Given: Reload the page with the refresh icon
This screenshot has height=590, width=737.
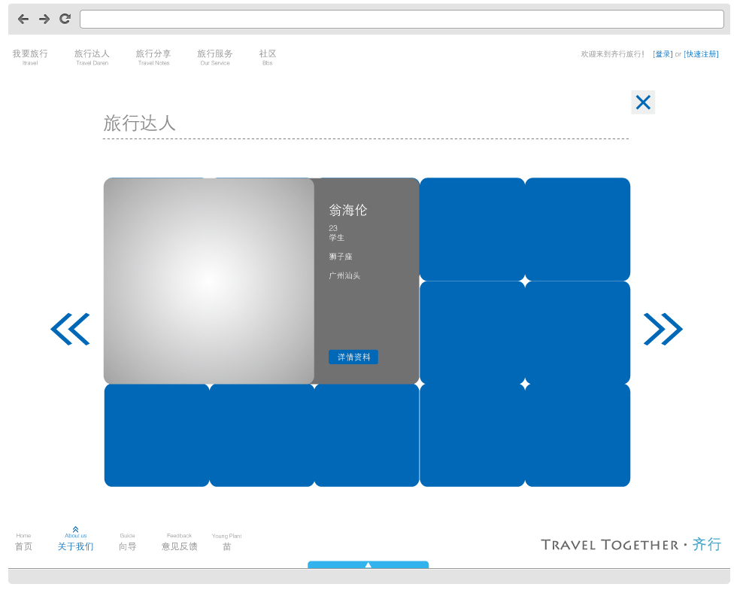Looking at the screenshot, I should tap(65, 19).
